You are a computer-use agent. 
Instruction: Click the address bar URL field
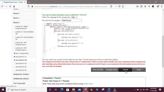[71, 6]
